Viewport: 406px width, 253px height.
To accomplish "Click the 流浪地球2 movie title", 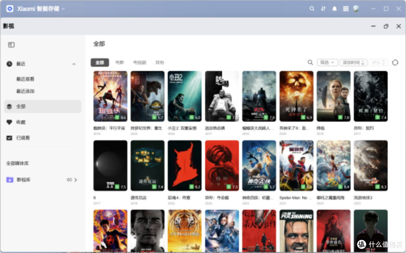I will pos(363,198).
